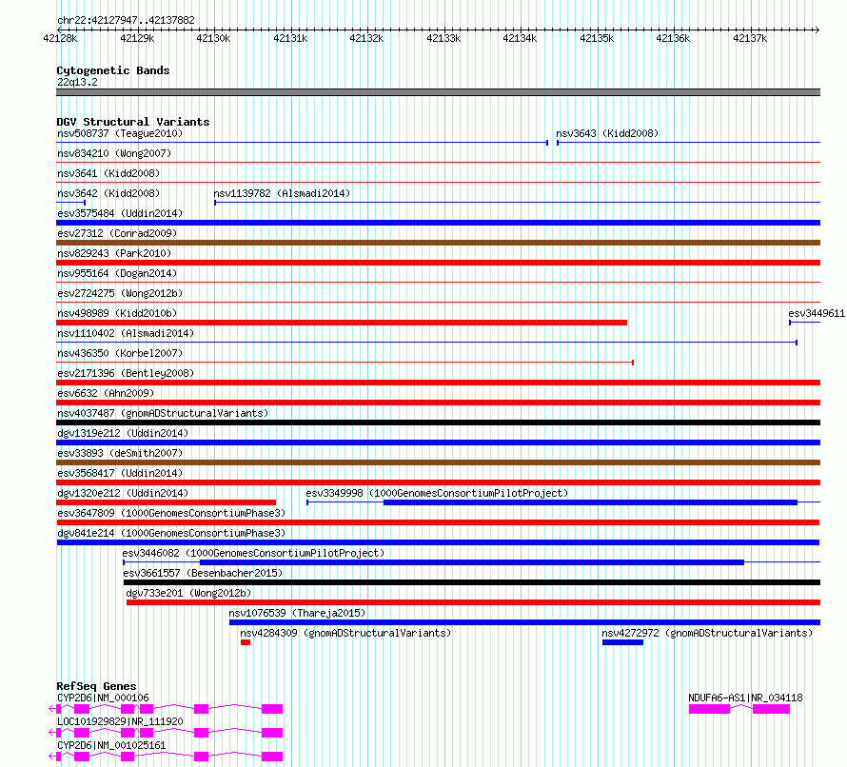Open the esv3568417 (Uddin2014) label

[120, 473]
